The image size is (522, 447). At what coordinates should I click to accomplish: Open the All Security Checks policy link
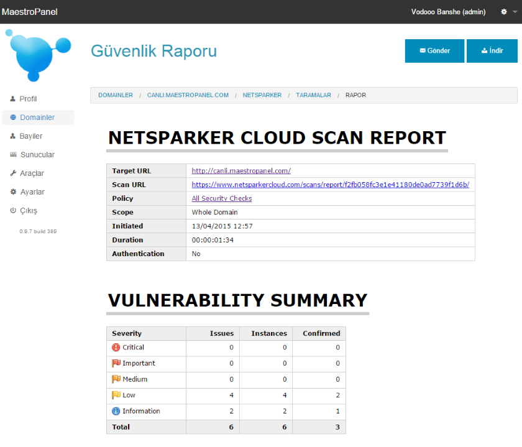222,198
